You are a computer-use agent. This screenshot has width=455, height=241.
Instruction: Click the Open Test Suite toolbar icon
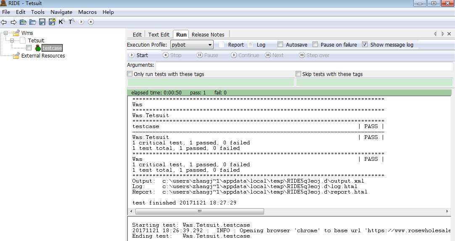click(23, 22)
